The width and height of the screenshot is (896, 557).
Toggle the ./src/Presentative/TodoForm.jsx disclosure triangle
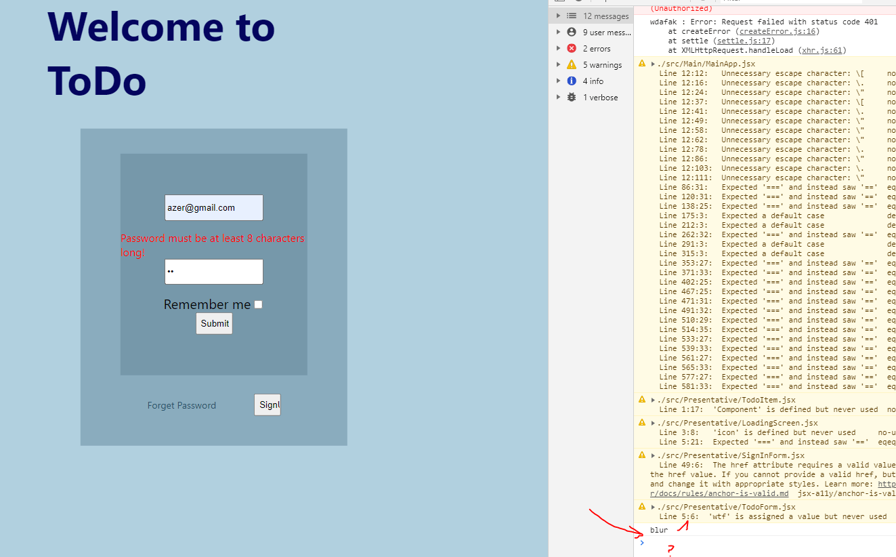coord(653,507)
